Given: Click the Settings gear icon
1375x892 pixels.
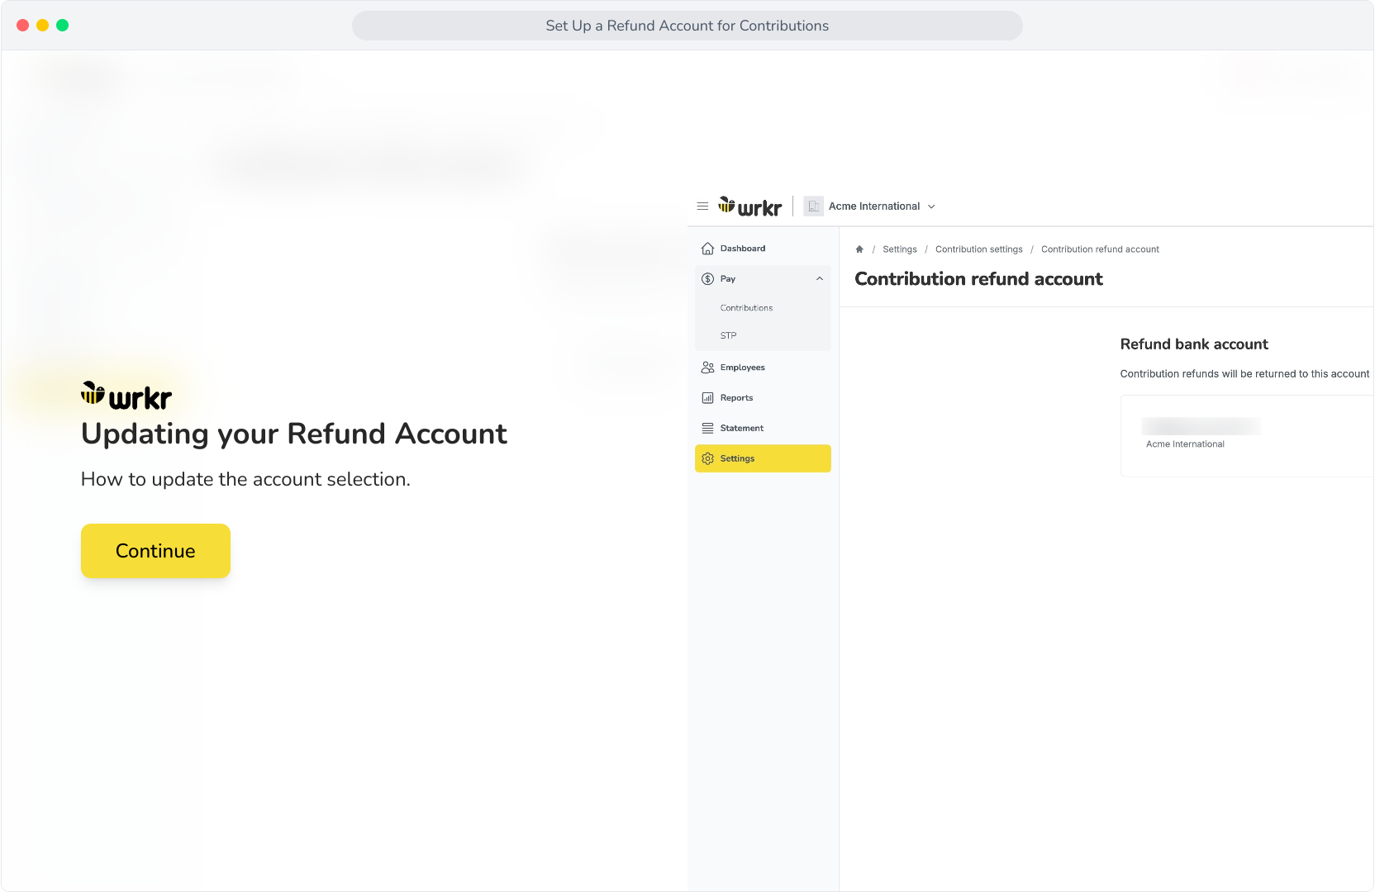Looking at the screenshot, I should click(x=707, y=459).
